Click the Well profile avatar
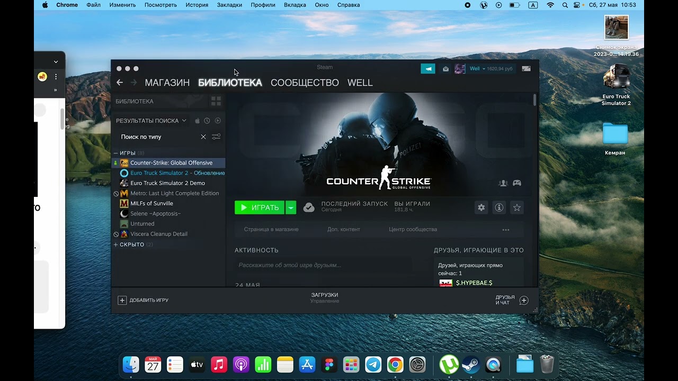 (x=460, y=69)
